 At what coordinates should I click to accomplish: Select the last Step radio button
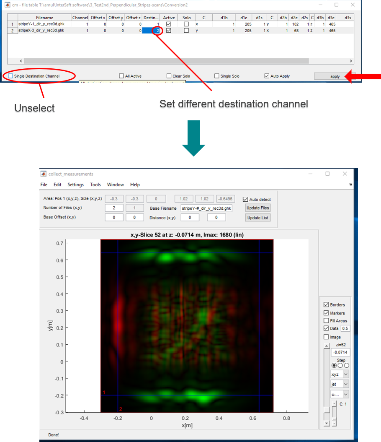point(347,365)
